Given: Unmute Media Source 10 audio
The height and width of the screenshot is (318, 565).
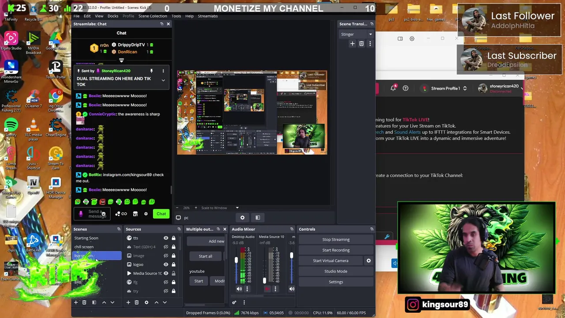Looking at the screenshot, I should pos(267,289).
